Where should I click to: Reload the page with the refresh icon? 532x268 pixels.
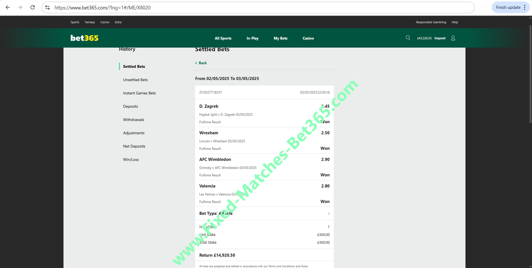tap(33, 7)
